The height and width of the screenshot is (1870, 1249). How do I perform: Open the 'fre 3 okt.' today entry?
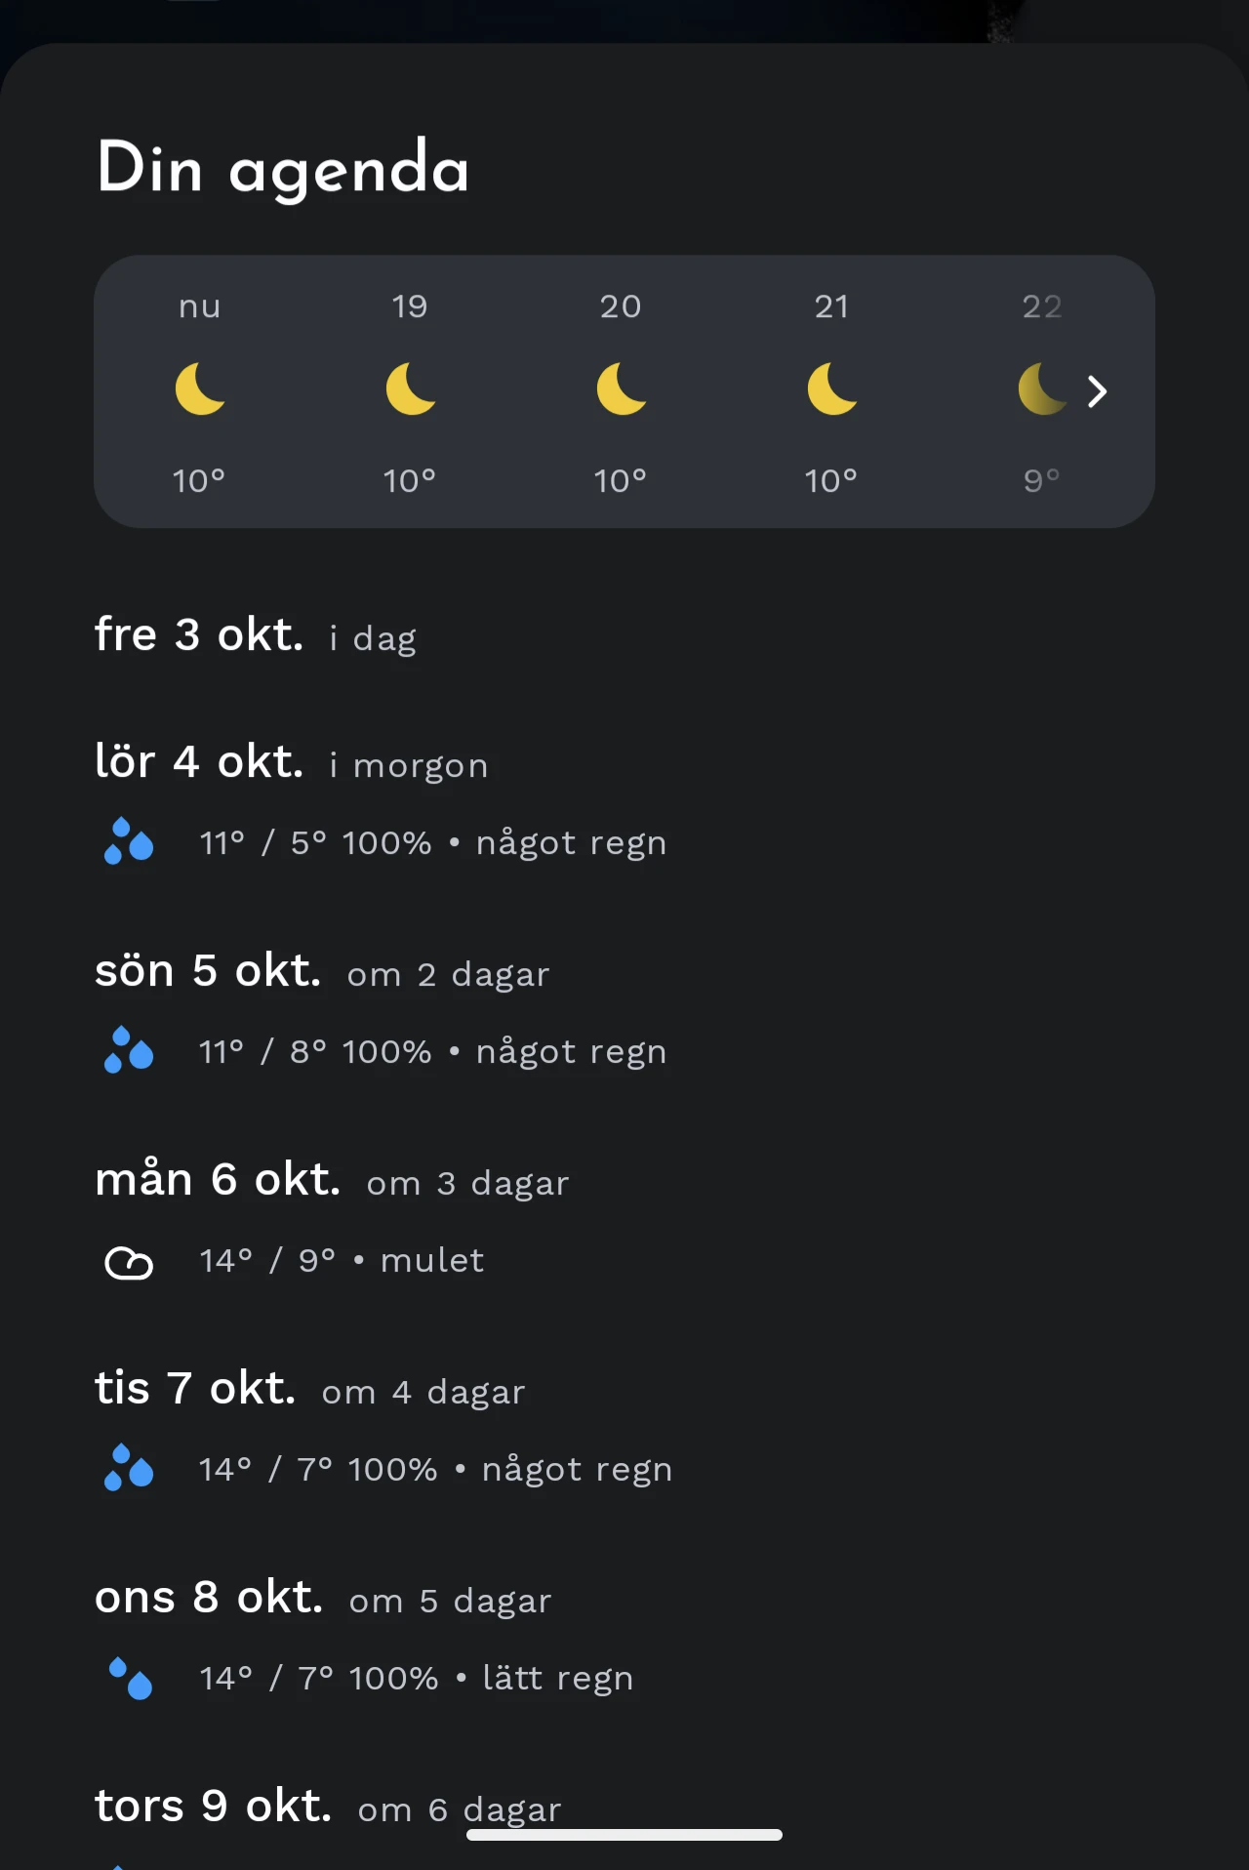199,635
